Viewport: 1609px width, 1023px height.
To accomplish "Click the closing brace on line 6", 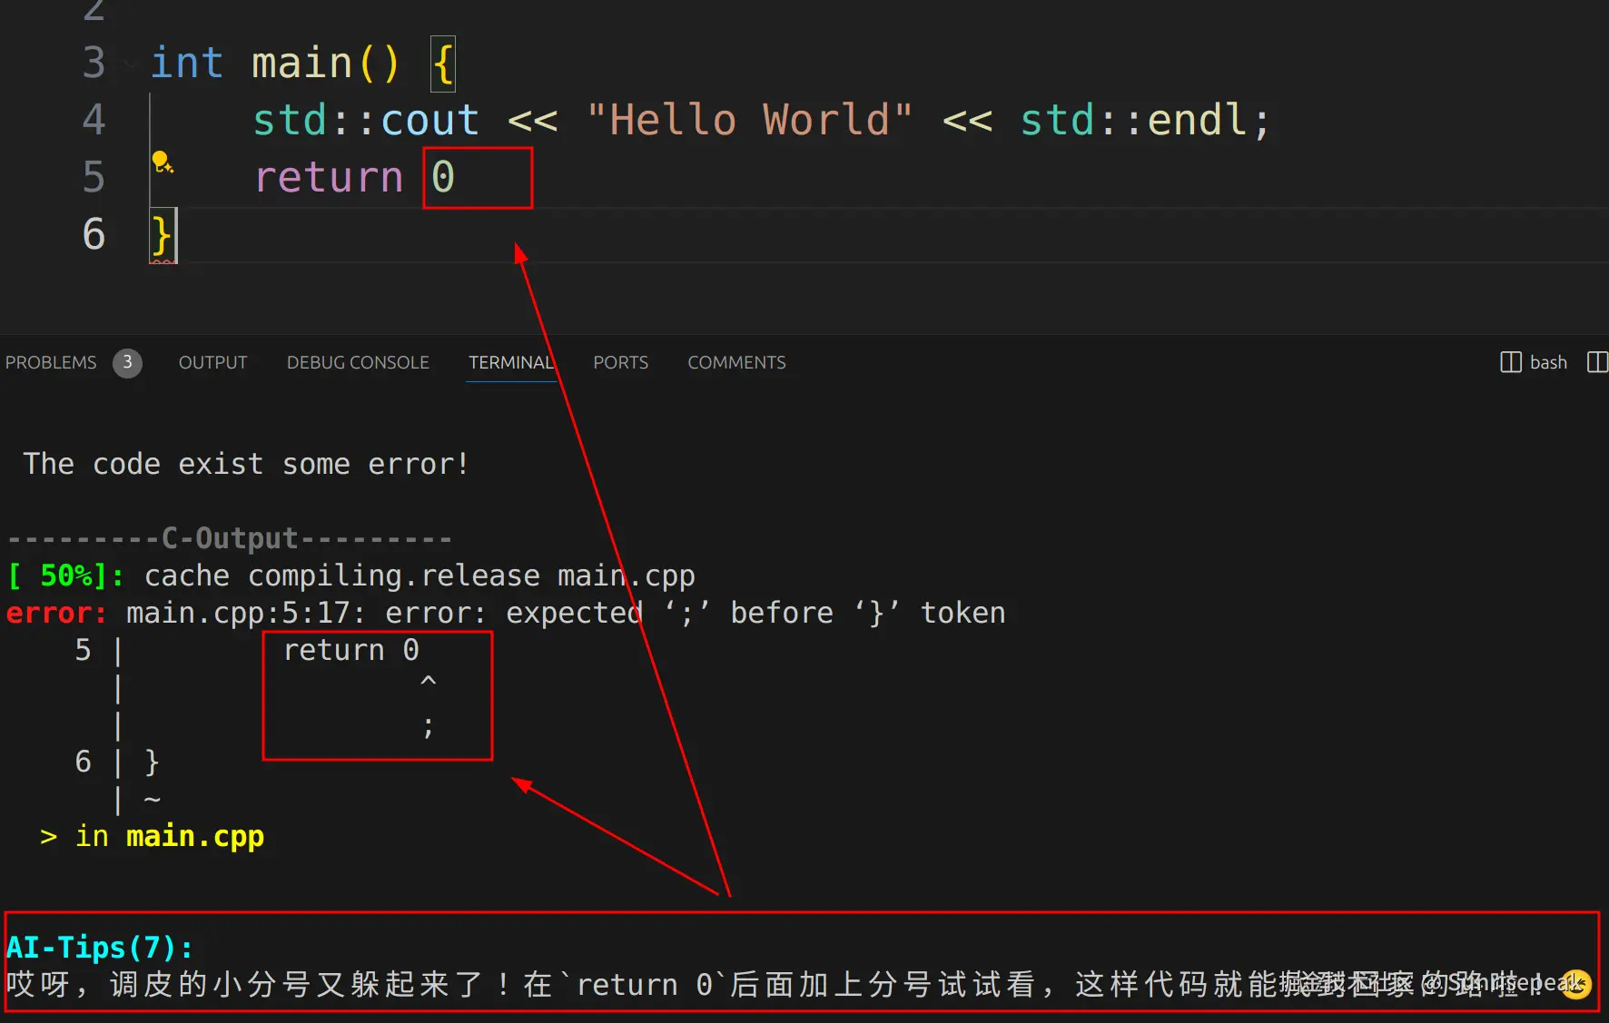I will (162, 234).
